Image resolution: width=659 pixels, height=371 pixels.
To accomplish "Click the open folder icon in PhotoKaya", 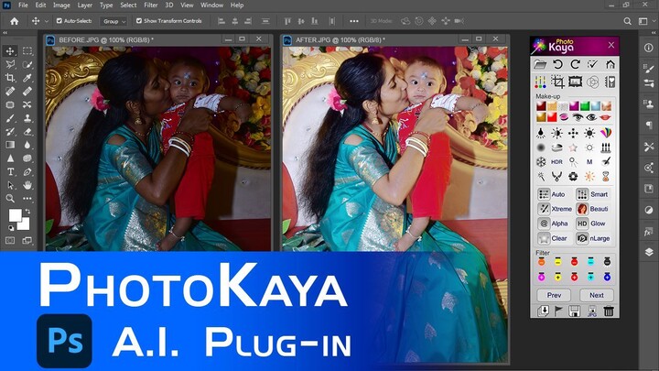I will (540, 64).
